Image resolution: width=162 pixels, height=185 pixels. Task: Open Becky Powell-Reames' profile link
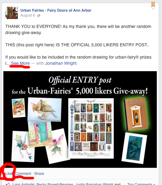55,184
